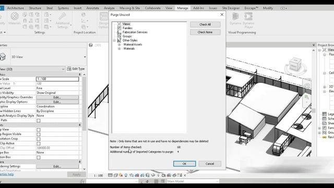Screen dimensions: 334x188
Task: Open the 3D View type selector dropdown
Action: click(x=85, y=57)
